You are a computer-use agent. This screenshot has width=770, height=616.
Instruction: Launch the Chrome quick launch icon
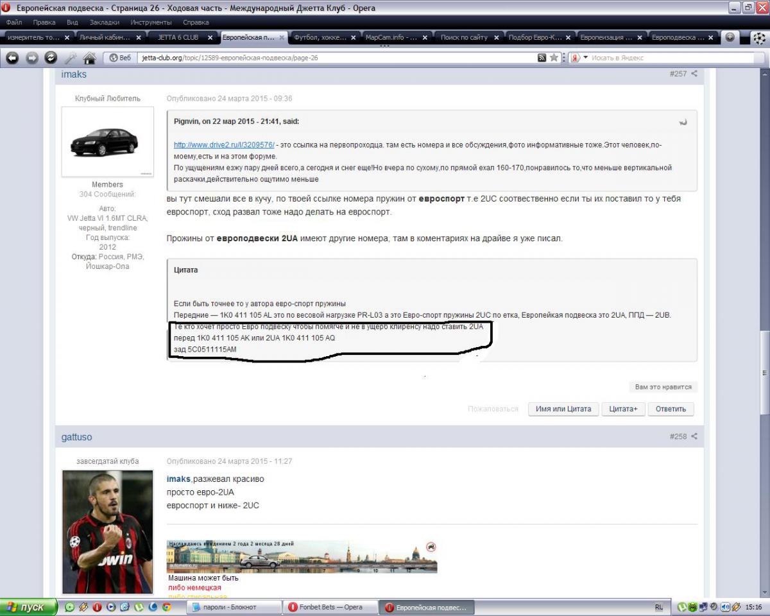click(166, 606)
